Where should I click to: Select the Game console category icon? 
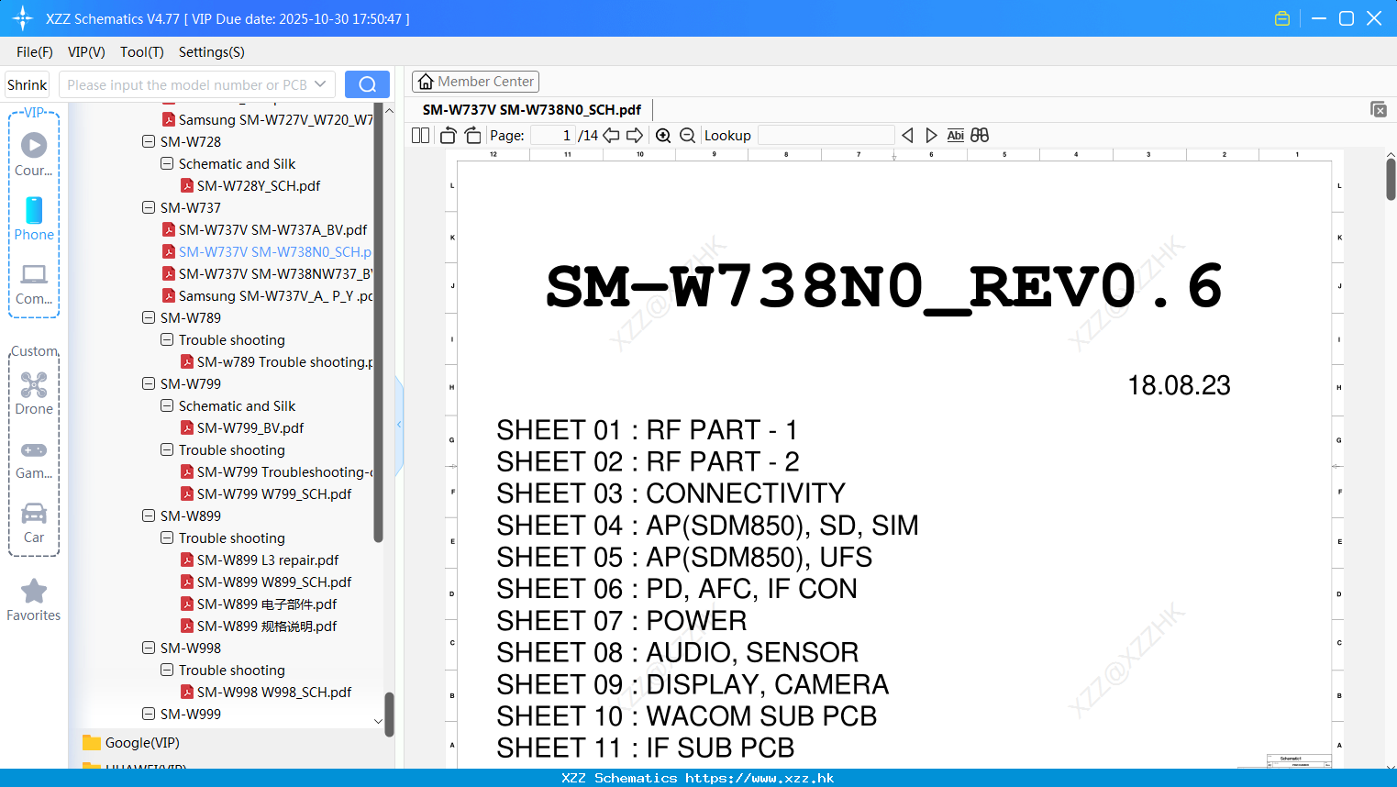pos(34,460)
